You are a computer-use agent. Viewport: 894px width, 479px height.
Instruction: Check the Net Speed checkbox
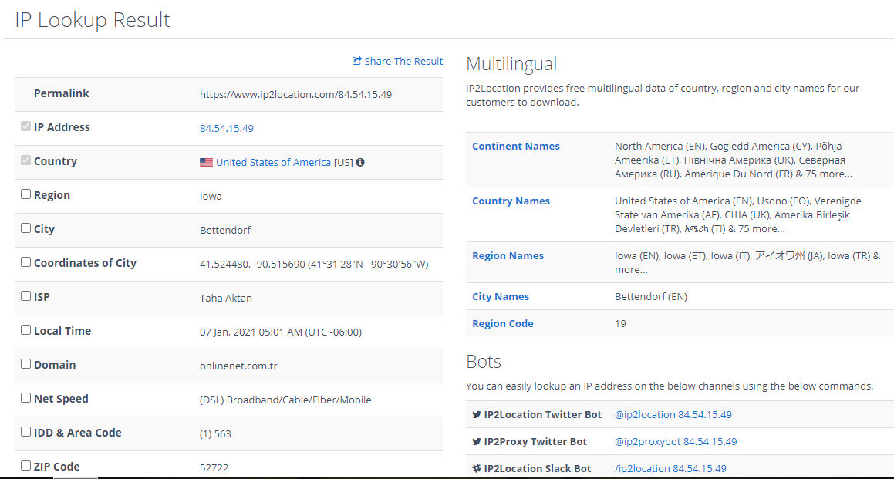(x=25, y=397)
